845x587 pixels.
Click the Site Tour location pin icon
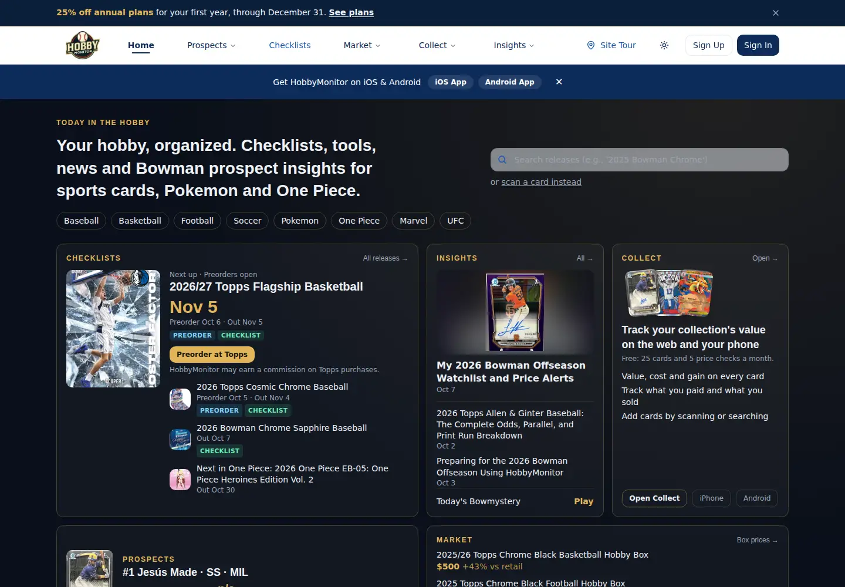pyautogui.click(x=591, y=45)
